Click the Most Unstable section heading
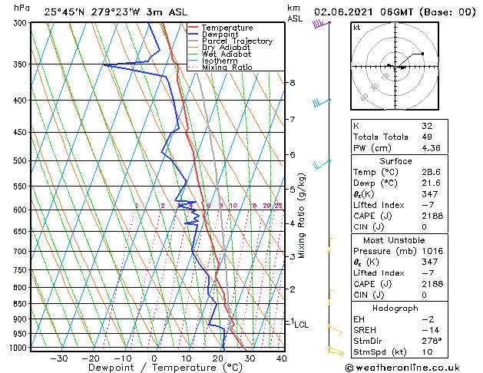 coord(394,240)
